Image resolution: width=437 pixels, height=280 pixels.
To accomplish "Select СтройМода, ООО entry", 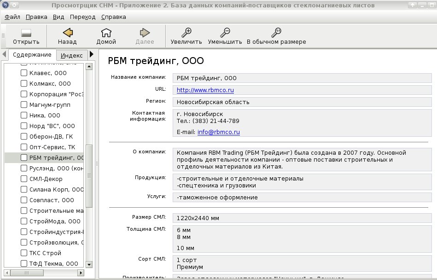I will [x=55, y=221].
